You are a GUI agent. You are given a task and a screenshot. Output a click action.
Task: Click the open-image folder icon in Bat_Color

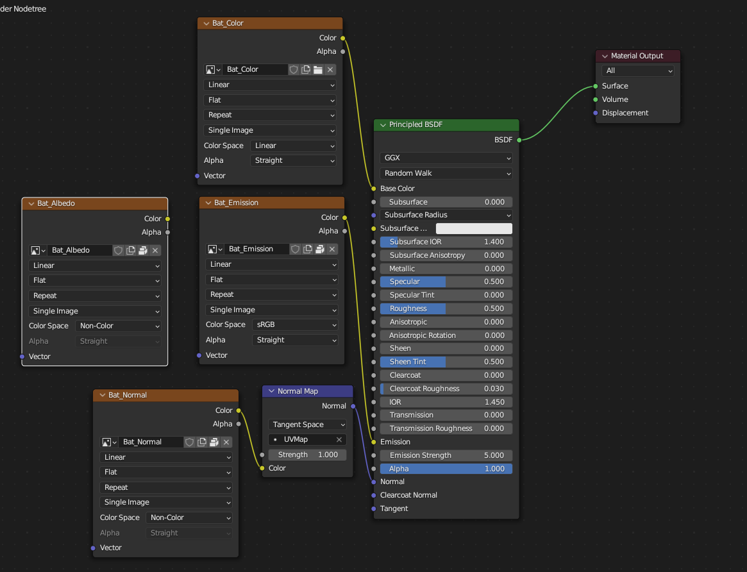318,69
